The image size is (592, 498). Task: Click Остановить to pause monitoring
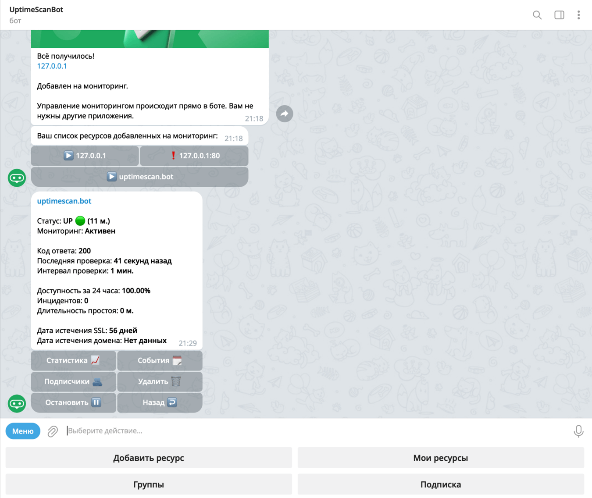74,402
